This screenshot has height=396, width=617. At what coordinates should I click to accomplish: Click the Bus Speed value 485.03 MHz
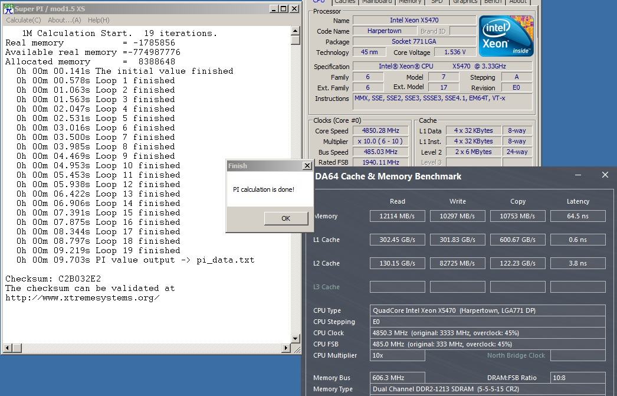tap(380, 152)
